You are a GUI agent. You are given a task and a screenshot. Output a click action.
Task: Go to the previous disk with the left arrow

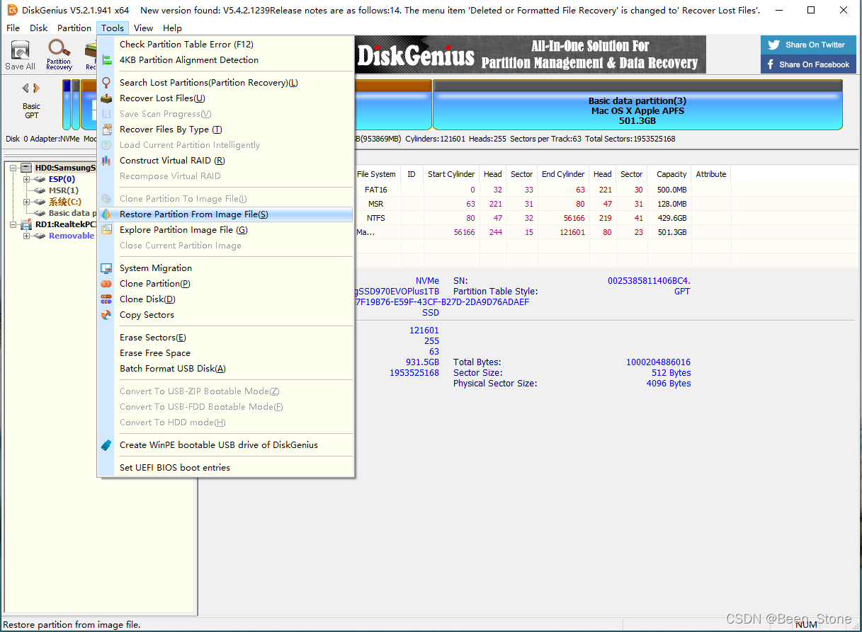pyautogui.click(x=26, y=88)
